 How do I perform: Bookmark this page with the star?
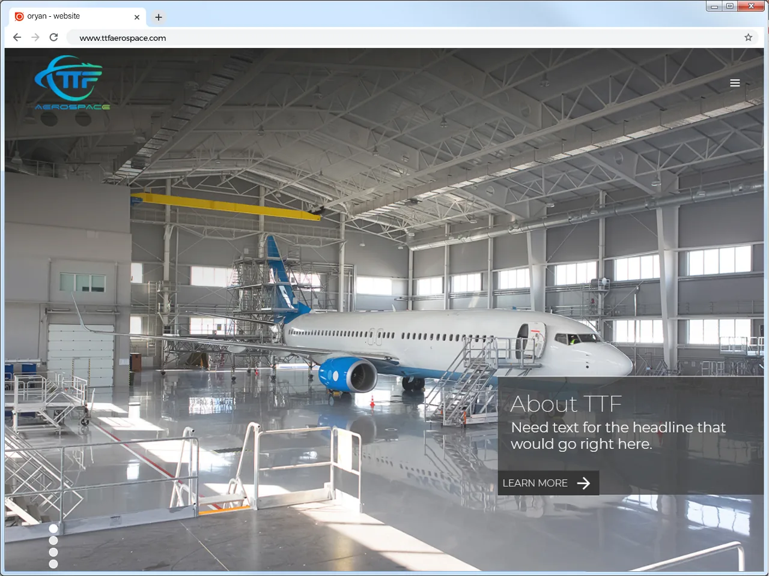pos(748,37)
